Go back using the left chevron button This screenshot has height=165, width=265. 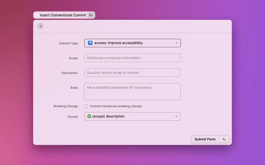click(40, 26)
